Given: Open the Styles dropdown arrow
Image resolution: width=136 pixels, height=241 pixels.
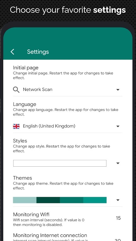Looking at the screenshot, I should click(118, 163).
